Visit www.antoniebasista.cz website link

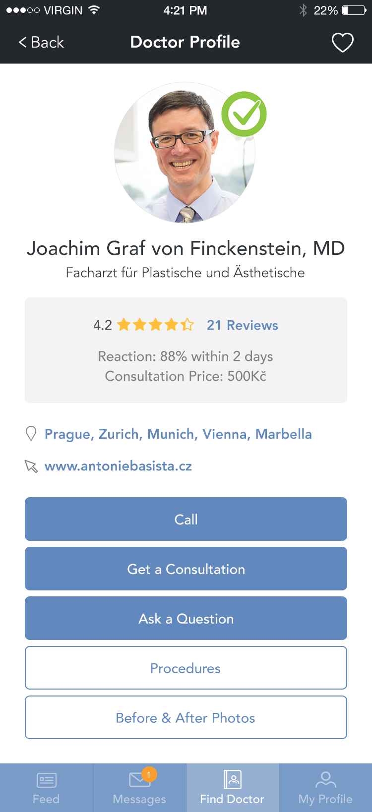[x=118, y=466]
